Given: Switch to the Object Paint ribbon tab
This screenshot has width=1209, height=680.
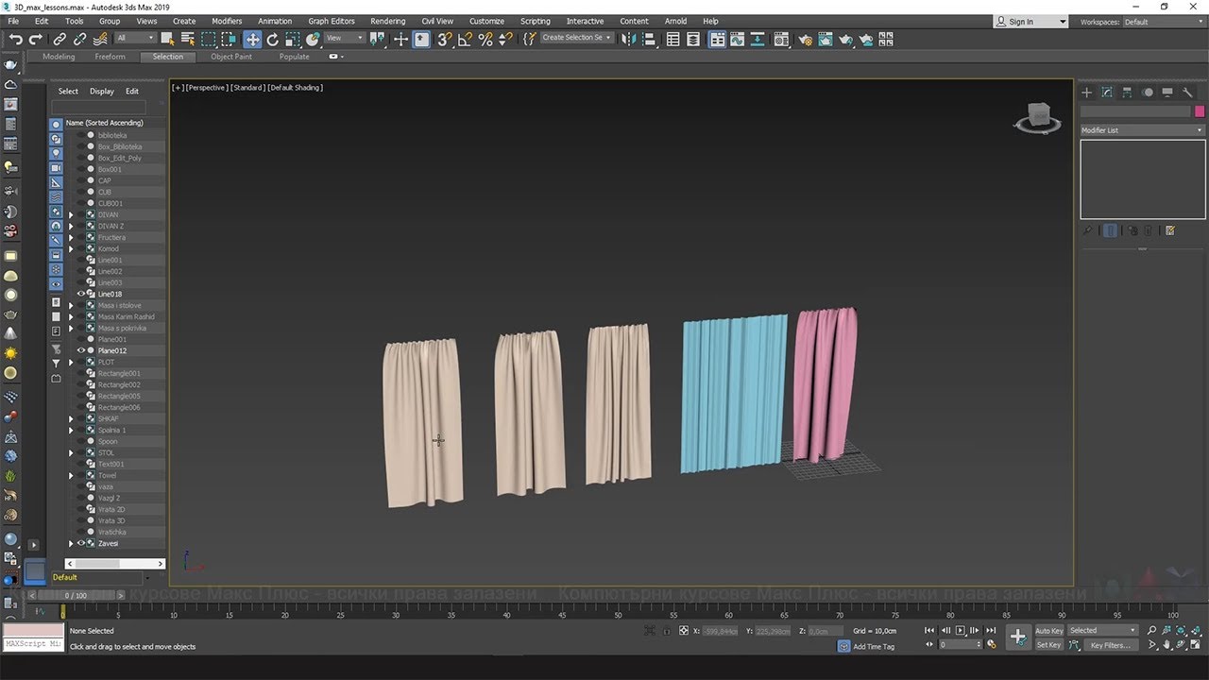Looking at the screenshot, I should click(x=231, y=57).
